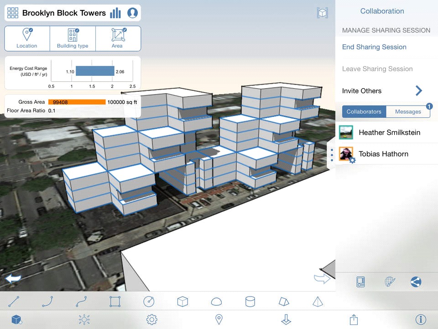
Task: Click the 3D view cube icon
Action: 323,13
